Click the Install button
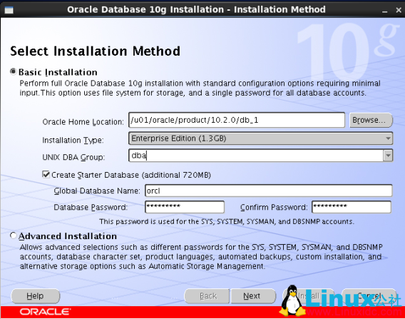This screenshot has height=319, width=405. pyautogui.click(x=309, y=296)
